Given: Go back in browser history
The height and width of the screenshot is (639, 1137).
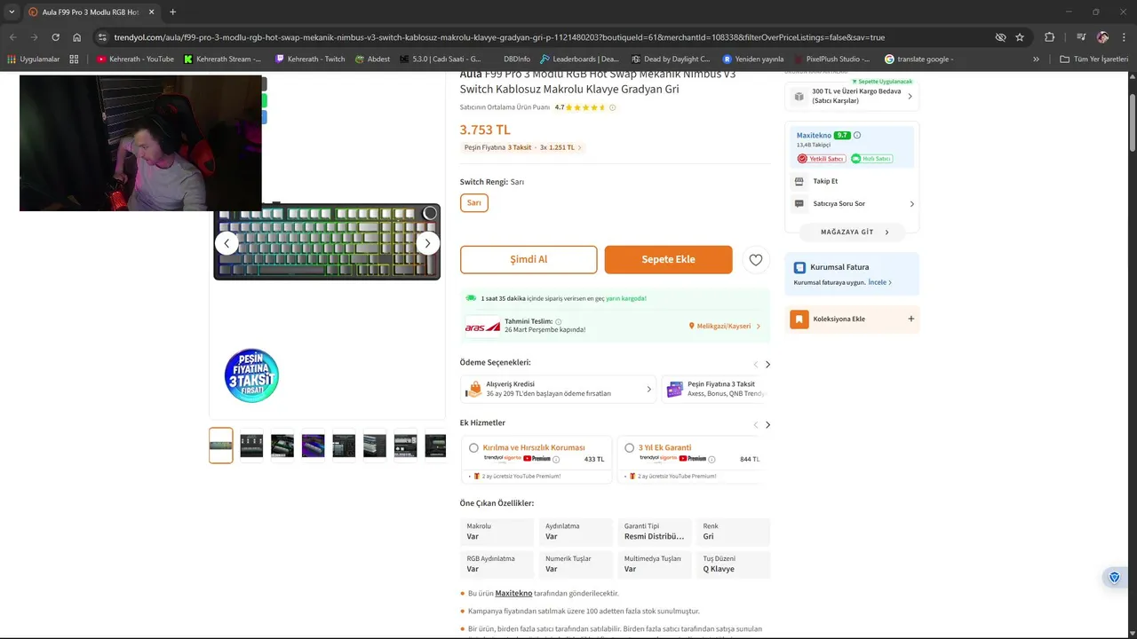Looking at the screenshot, I should point(12,37).
